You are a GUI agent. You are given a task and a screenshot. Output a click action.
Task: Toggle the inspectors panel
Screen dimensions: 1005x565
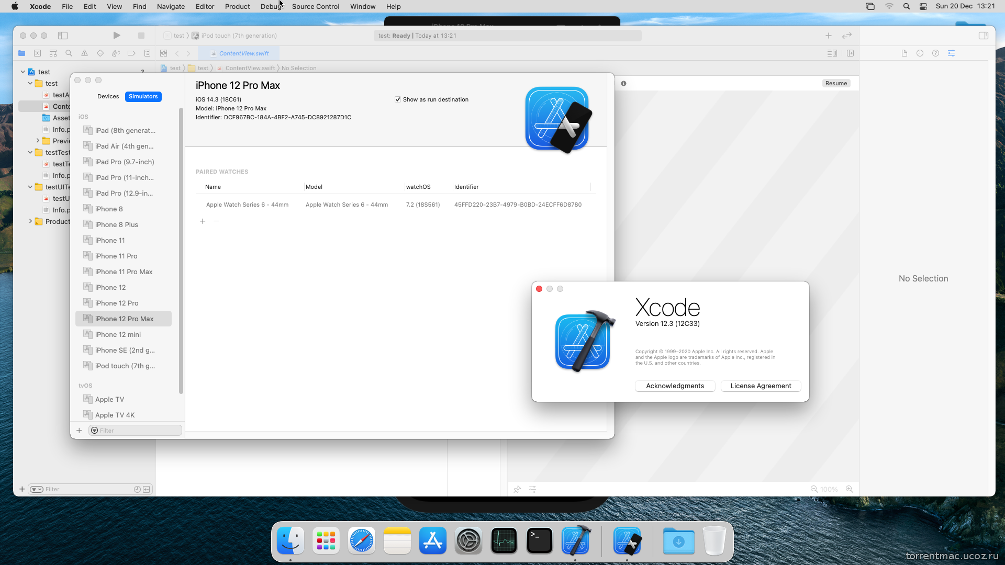pos(983,36)
